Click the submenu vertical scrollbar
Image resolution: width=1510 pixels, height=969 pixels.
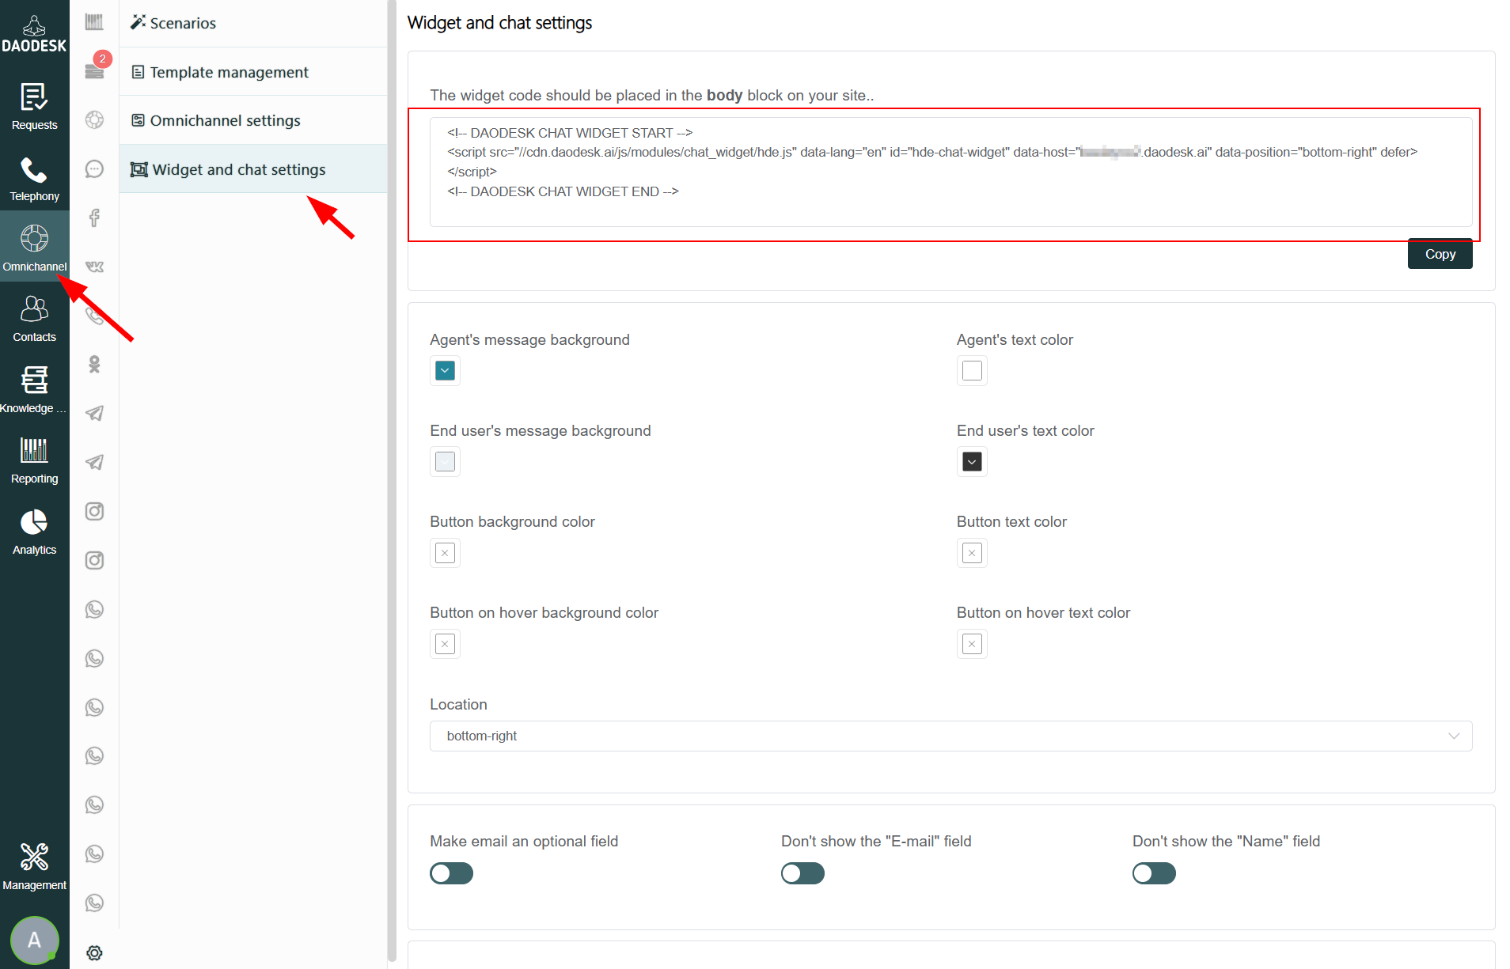[392, 480]
